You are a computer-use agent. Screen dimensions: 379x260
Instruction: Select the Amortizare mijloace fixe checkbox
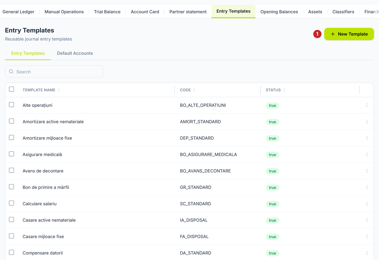[11, 137]
